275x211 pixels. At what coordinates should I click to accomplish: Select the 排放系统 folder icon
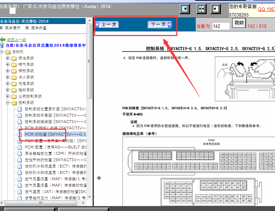14,71
